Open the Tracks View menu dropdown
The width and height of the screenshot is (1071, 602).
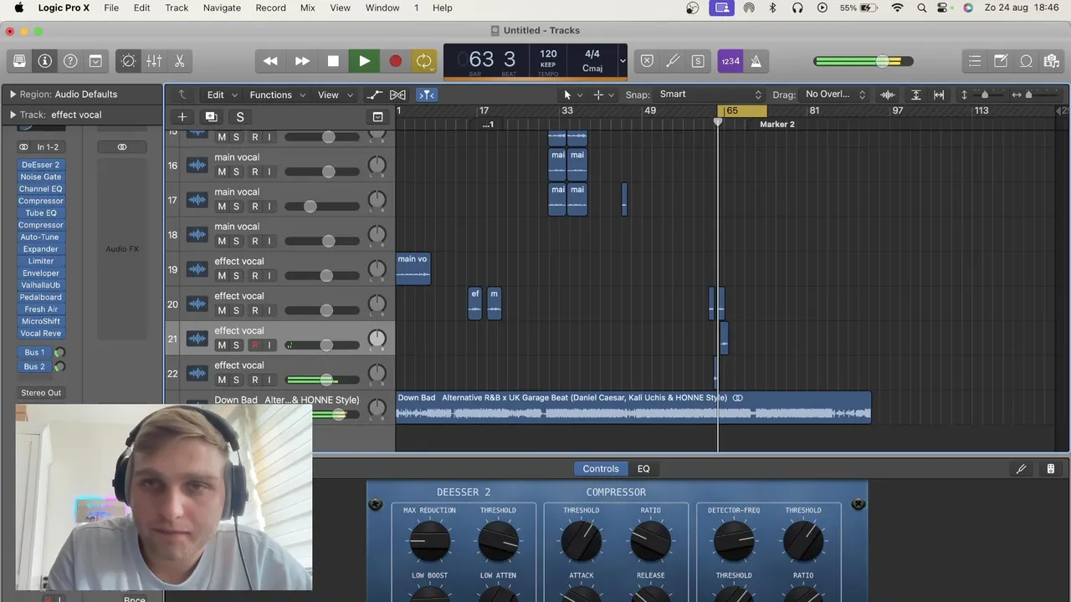[336, 94]
